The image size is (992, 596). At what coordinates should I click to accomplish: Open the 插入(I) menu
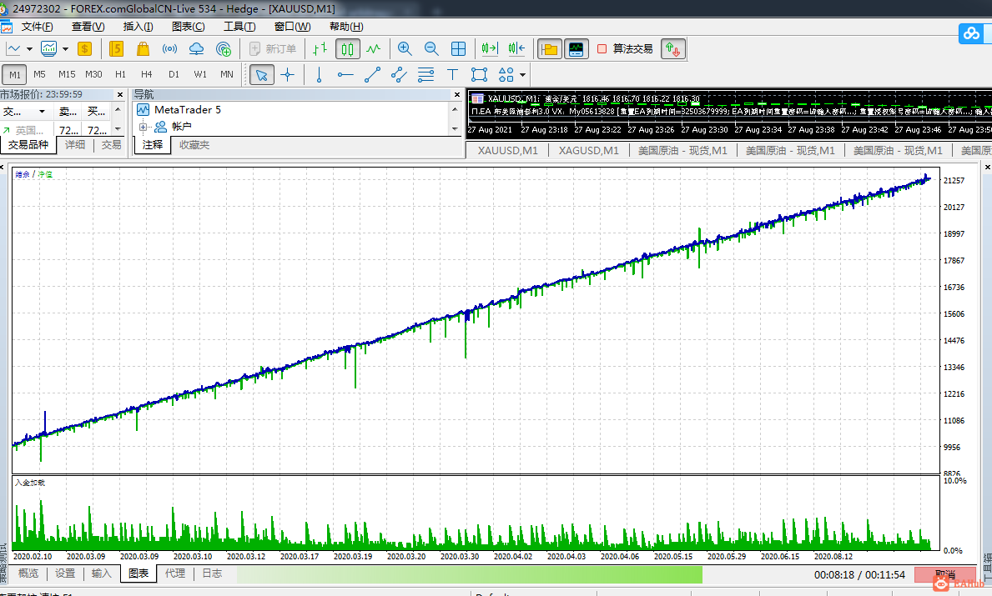click(138, 27)
